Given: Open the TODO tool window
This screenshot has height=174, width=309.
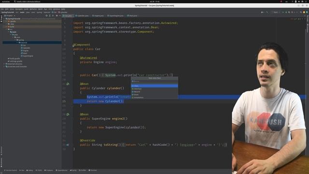Looking at the screenshot, I should (x=39, y=170).
